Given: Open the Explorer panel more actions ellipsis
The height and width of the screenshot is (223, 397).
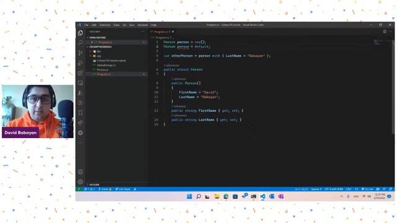Looking at the screenshot, I should pyautogui.click(x=143, y=32).
